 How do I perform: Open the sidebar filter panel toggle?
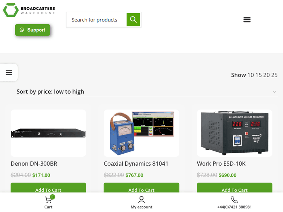pos(9,73)
